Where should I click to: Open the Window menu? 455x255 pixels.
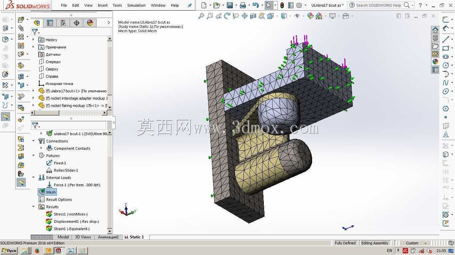158,5
